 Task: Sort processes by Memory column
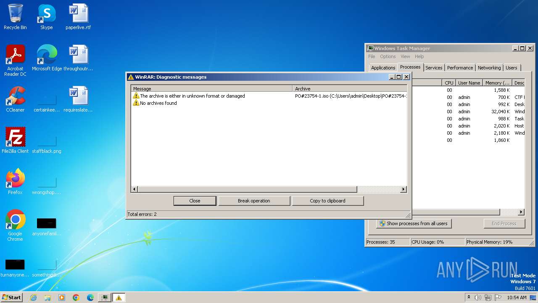click(x=497, y=83)
